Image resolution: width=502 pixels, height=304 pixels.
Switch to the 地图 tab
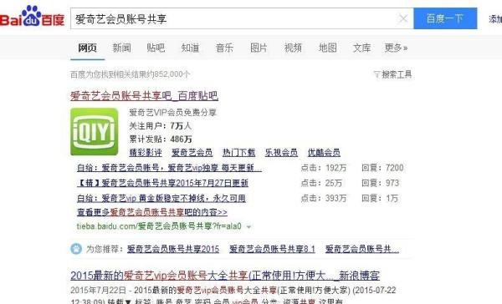pyautogui.click(x=327, y=48)
